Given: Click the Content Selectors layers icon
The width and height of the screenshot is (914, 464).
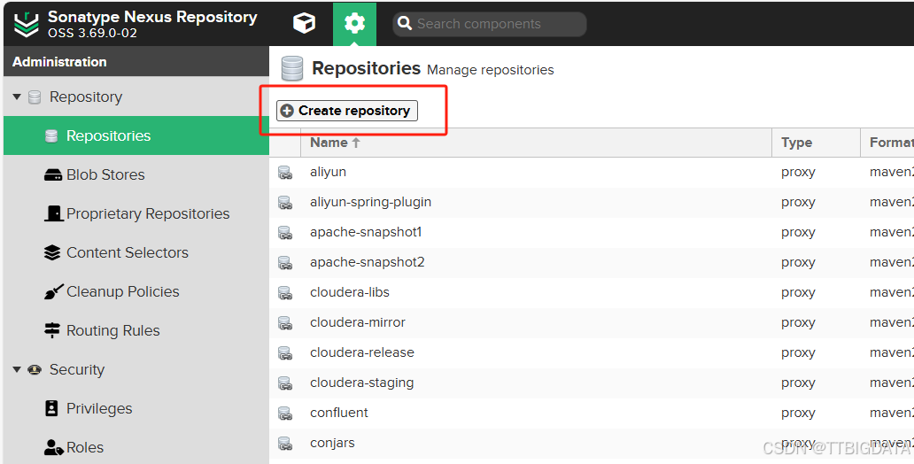Looking at the screenshot, I should click(x=52, y=252).
